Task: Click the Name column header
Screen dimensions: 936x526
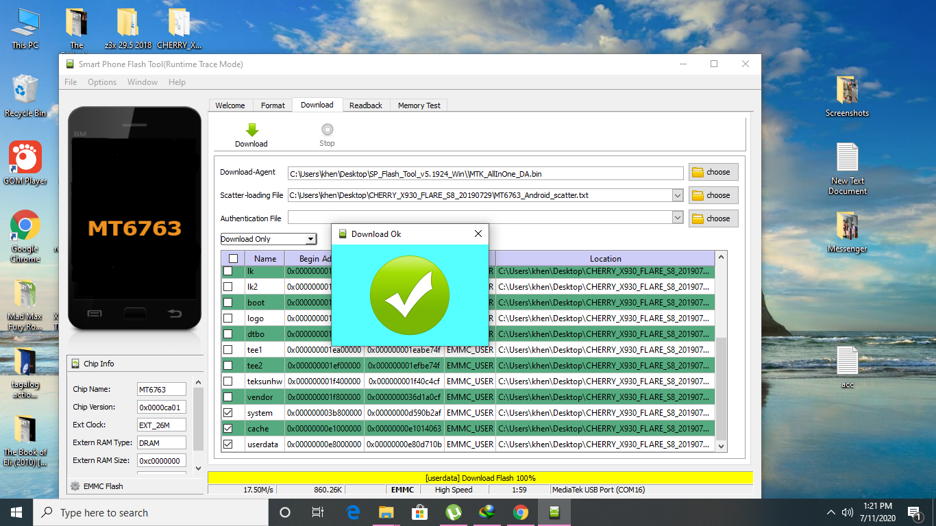Action: (x=264, y=258)
